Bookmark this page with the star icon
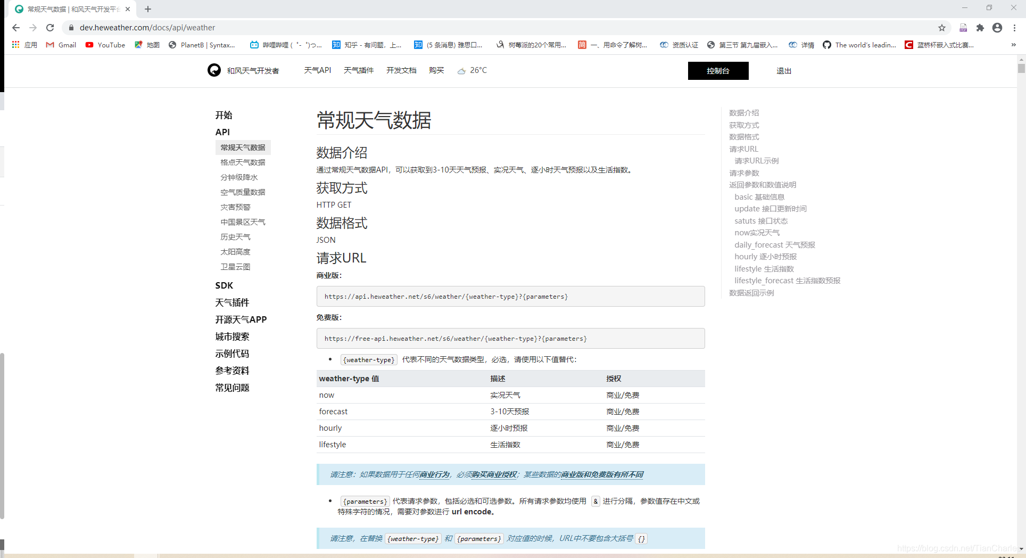 (942, 28)
